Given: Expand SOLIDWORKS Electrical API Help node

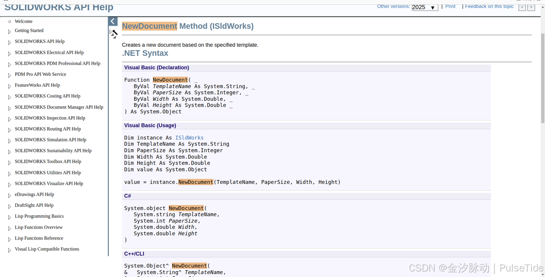Looking at the screenshot, I should [9, 54].
